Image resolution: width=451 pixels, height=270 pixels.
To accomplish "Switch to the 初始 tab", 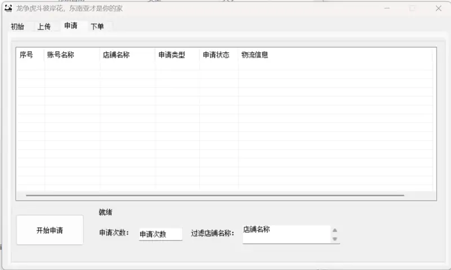I will [17, 26].
